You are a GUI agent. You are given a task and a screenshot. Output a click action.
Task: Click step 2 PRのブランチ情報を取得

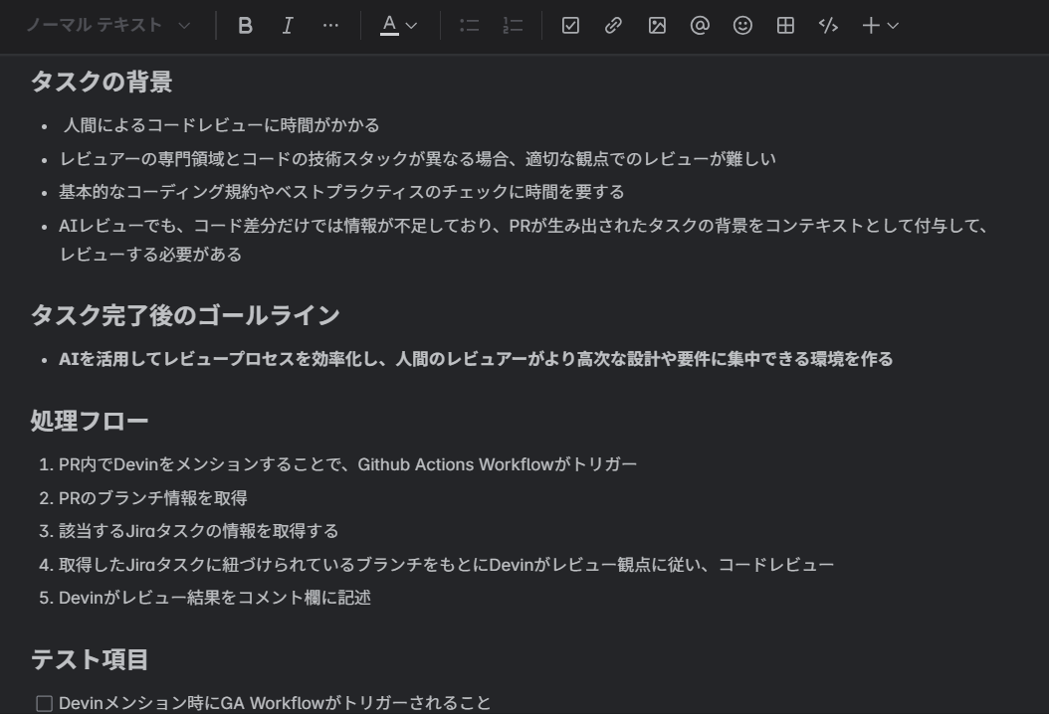point(152,498)
